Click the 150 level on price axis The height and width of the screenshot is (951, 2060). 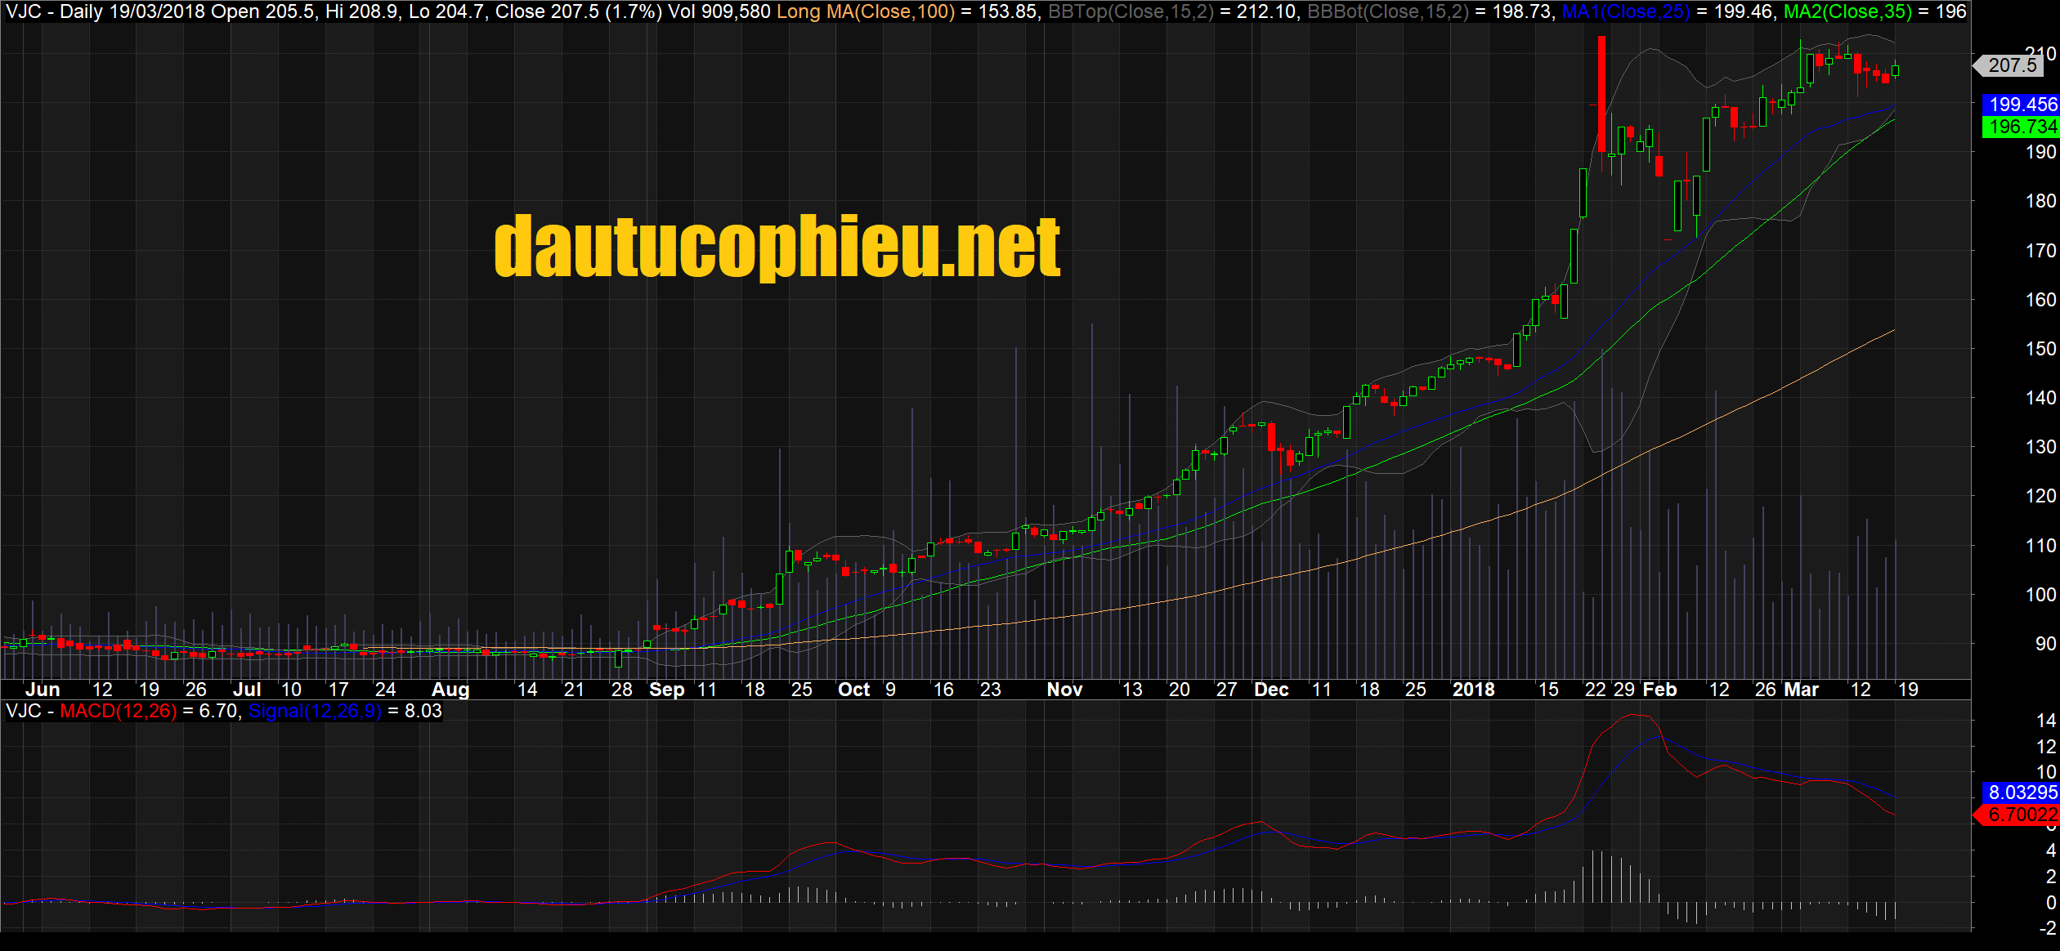(x=2040, y=349)
